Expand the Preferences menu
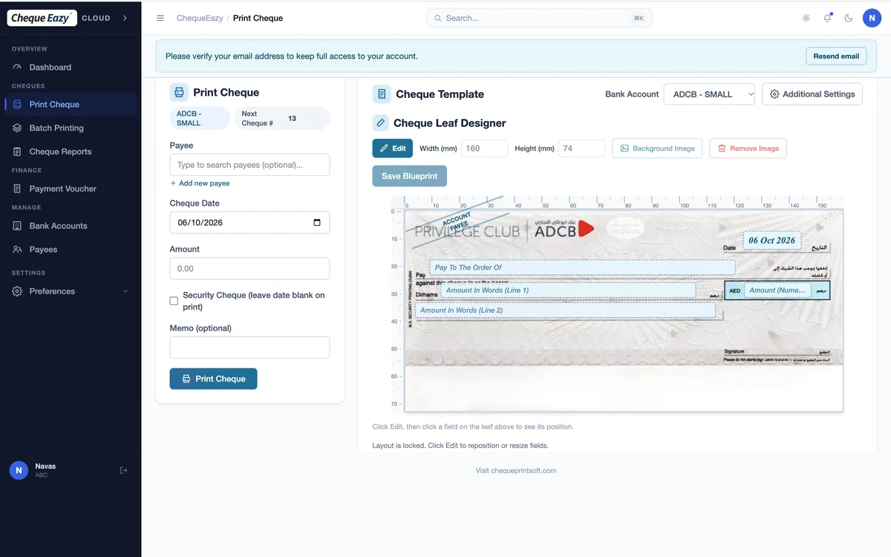891x557 pixels. pyautogui.click(x=71, y=291)
